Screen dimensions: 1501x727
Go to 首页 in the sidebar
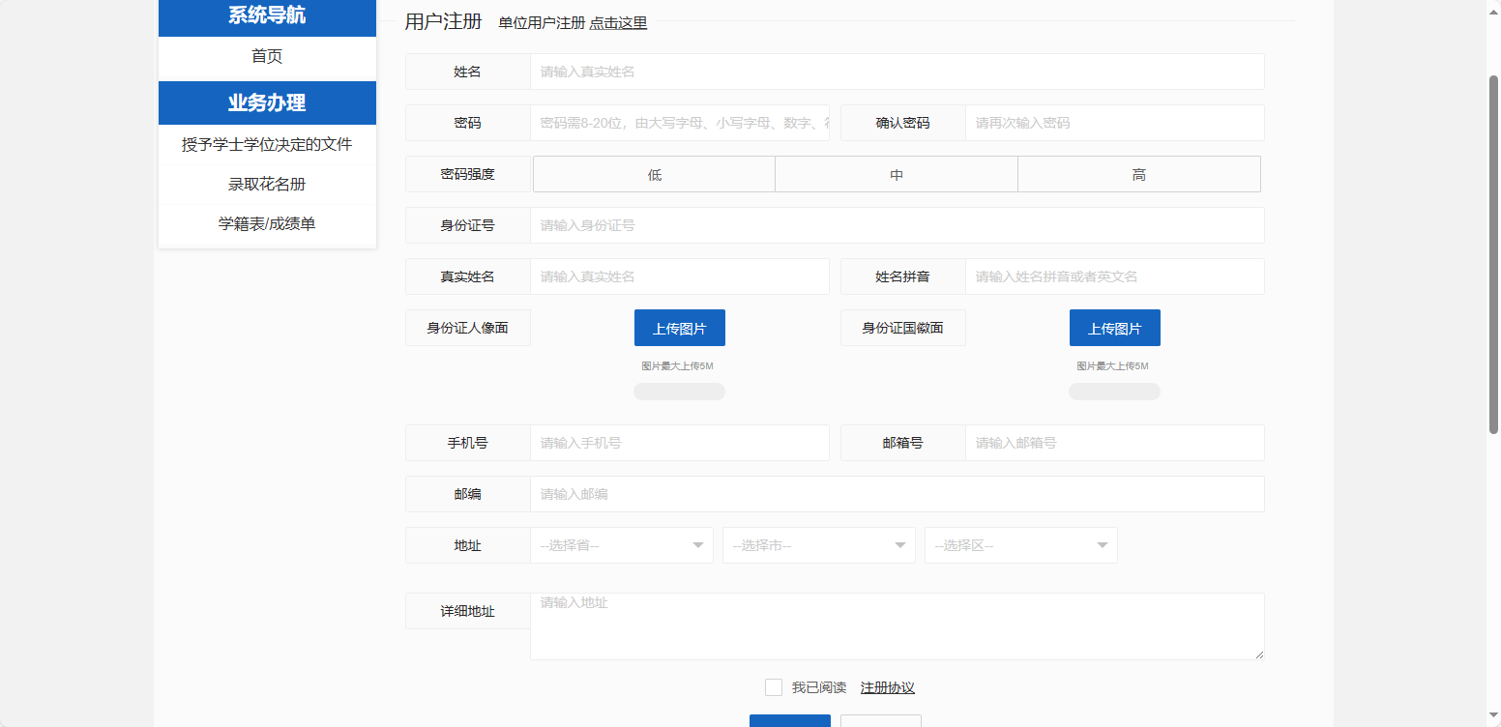coord(267,57)
